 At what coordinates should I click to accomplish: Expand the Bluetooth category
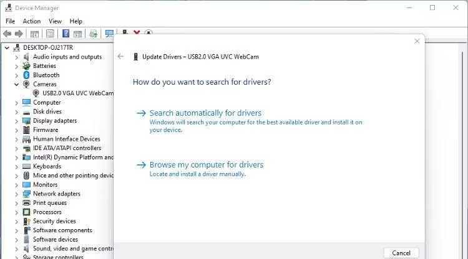click(x=16, y=75)
